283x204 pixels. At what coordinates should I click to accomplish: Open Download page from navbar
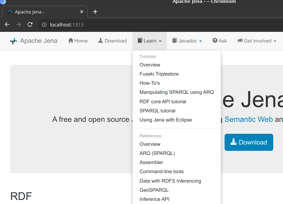pos(112,41)
